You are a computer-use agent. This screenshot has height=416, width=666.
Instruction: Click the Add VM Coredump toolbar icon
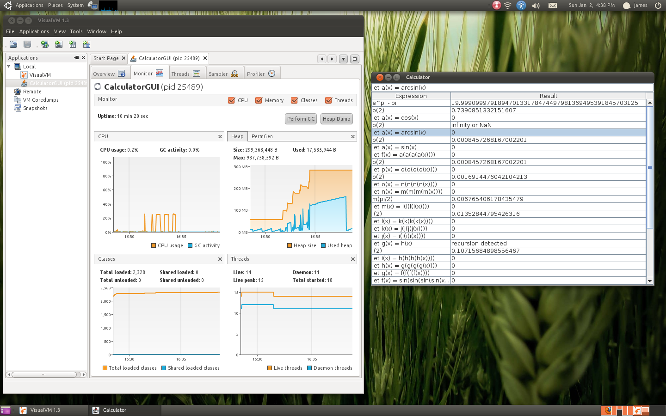click(73, 44)
